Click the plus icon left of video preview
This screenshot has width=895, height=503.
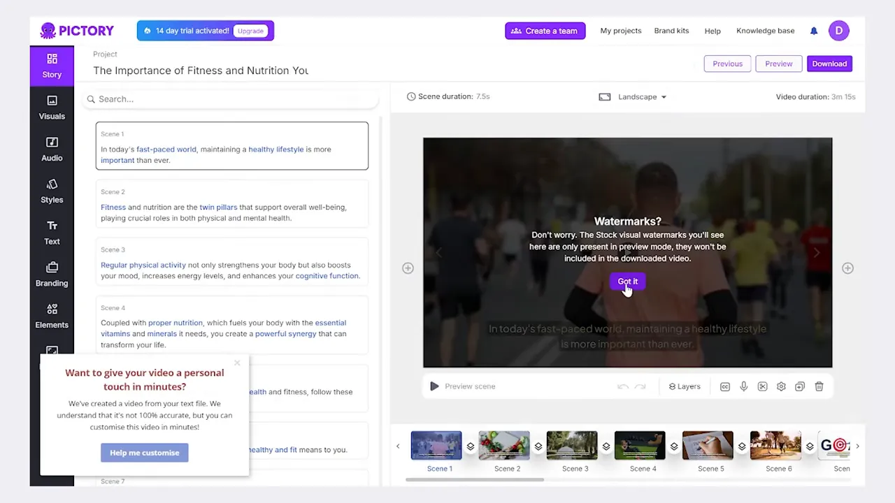click(x=408, y=268)
